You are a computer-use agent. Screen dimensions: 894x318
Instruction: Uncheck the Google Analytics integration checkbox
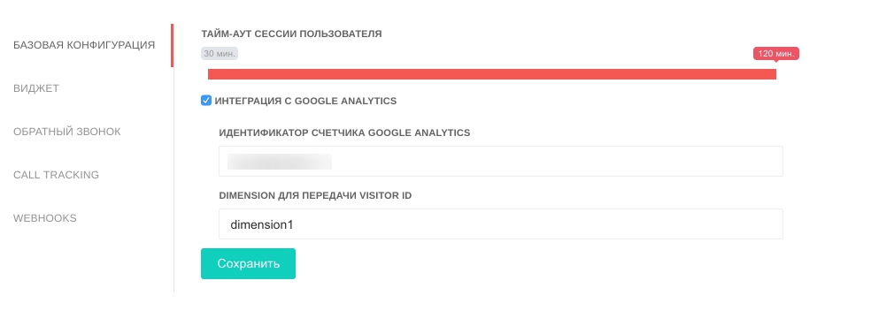[206, 101]
